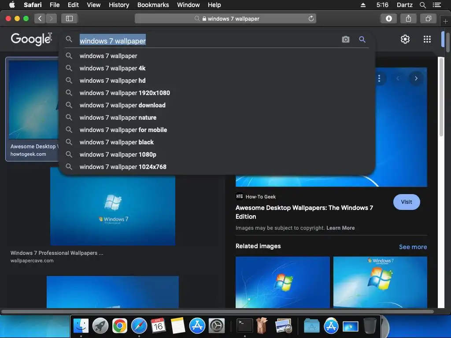Open the image preview three-dot menu
Screen dimensions: 451x338
[379, 78]
